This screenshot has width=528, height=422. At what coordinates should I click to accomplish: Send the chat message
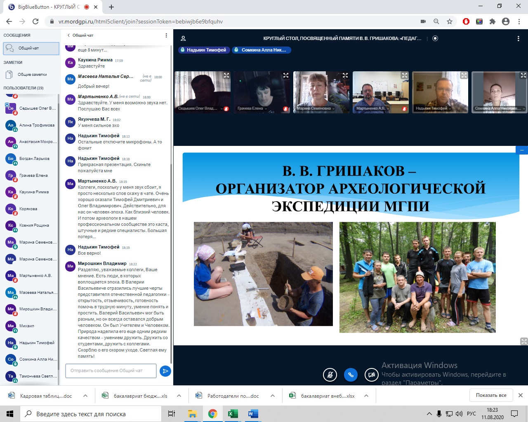(x=165, y=371)
